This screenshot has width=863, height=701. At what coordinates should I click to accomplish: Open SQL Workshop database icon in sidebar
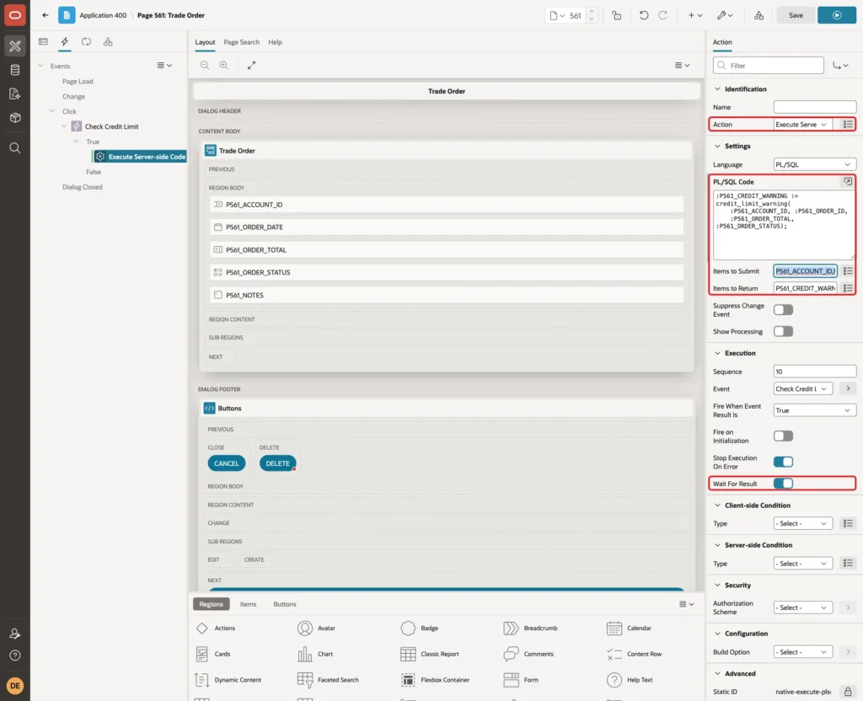15,70
